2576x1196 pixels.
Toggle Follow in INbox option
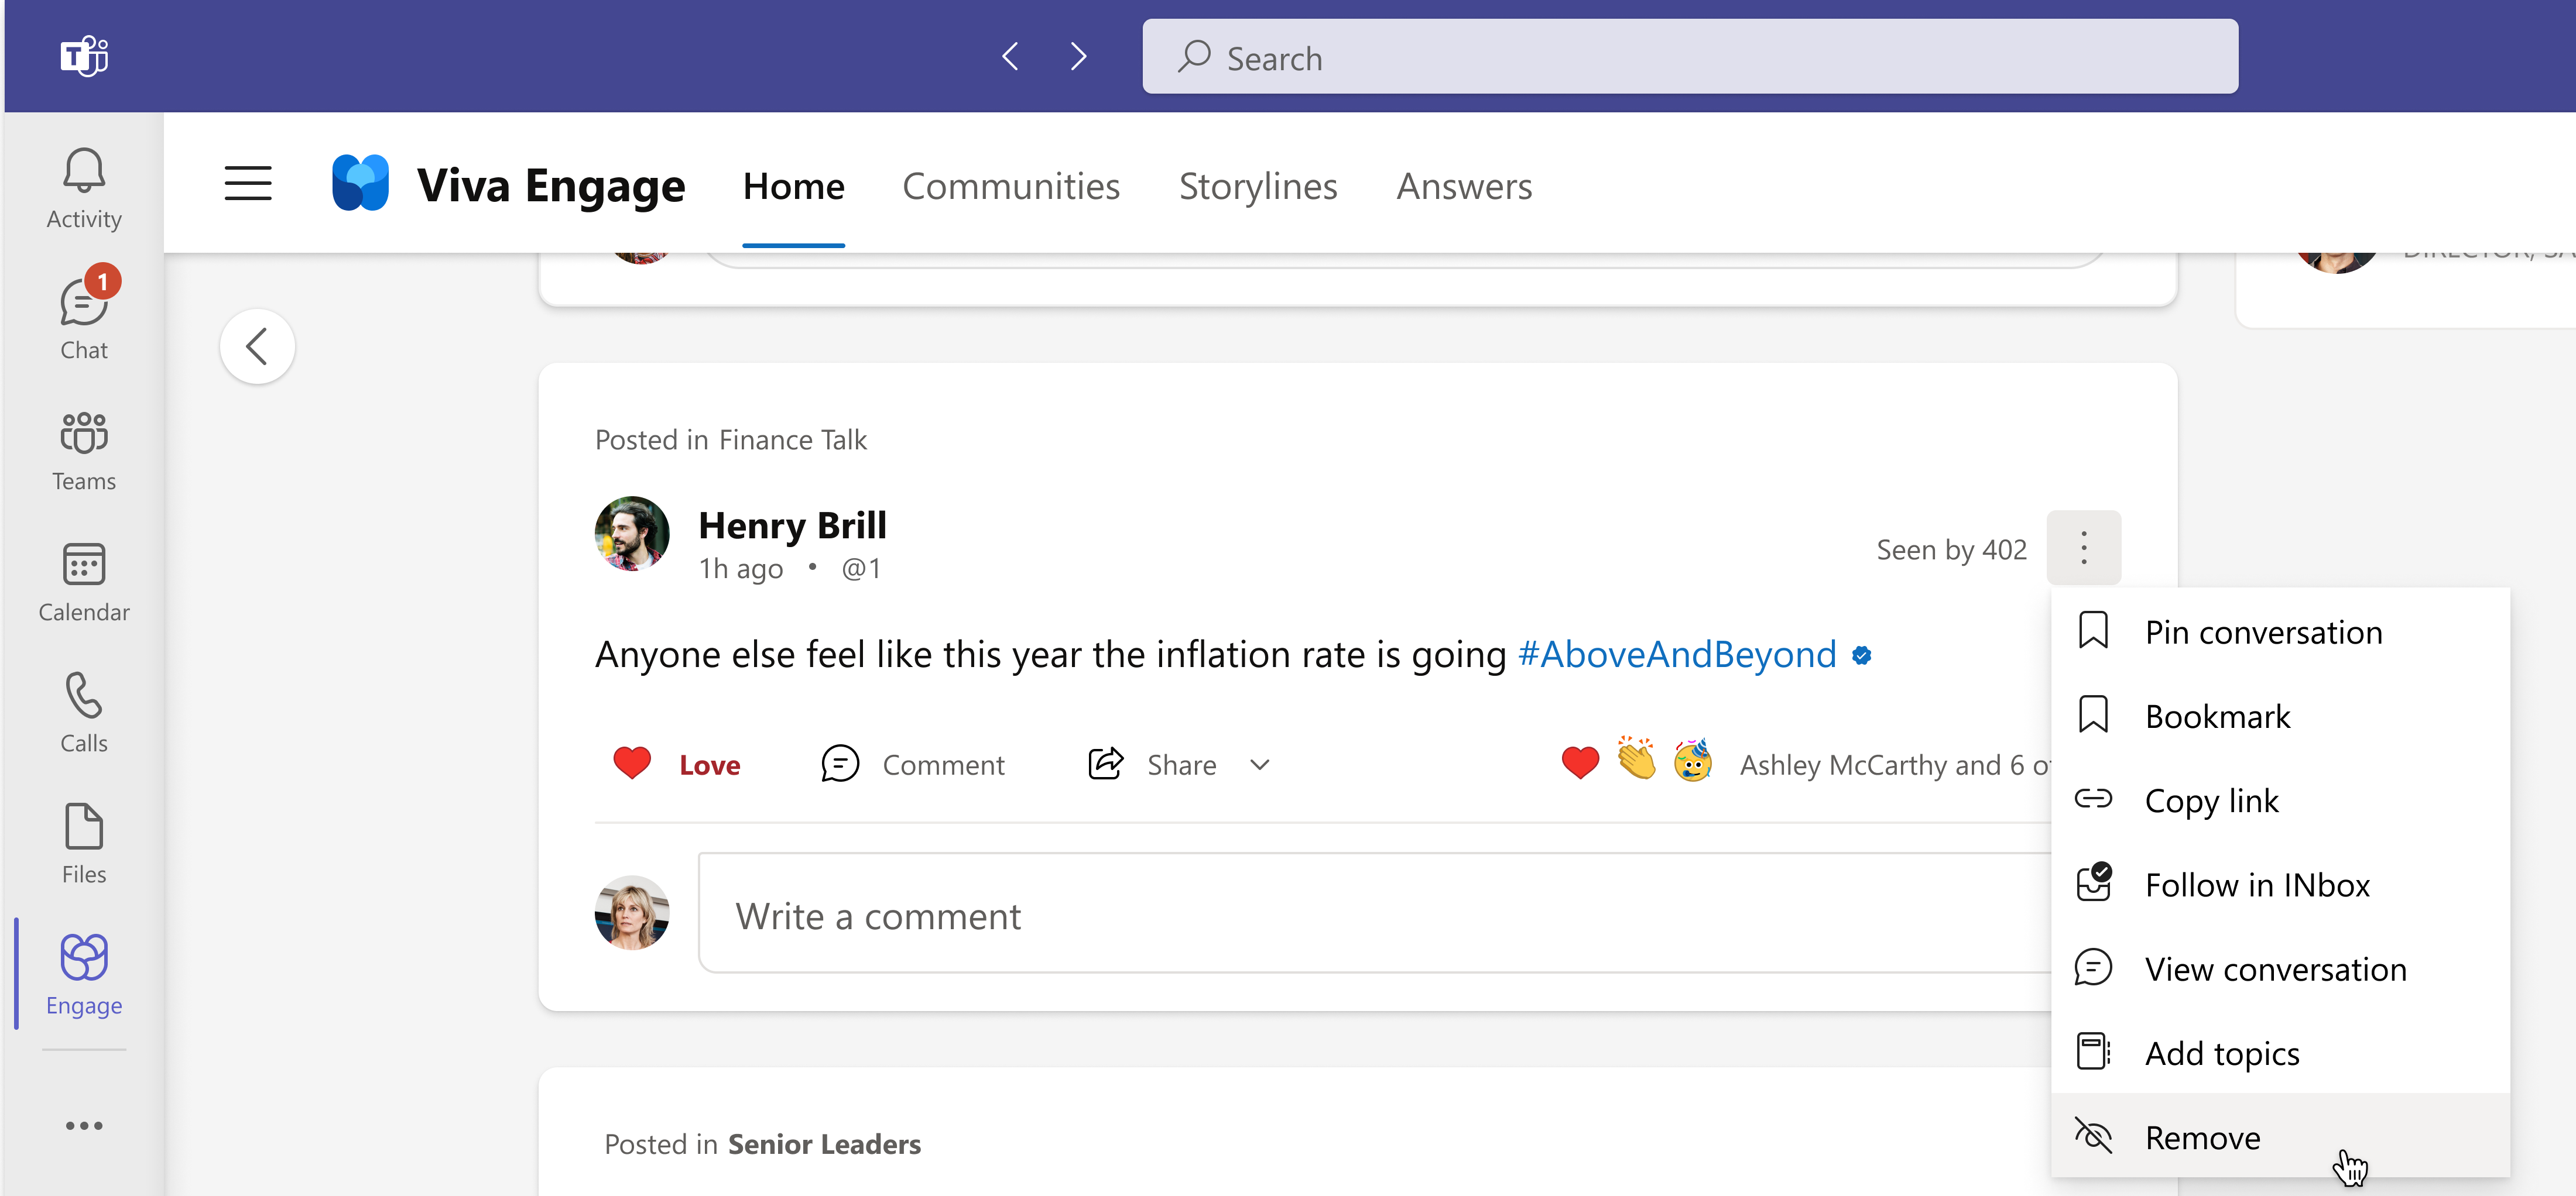(2279, 884)
